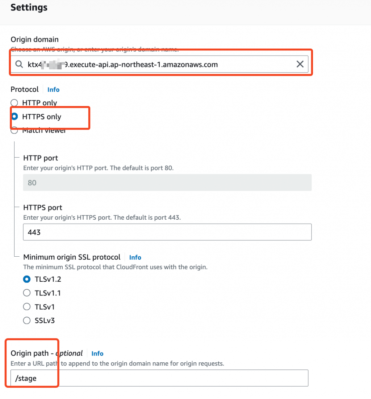The width and height of the screenshot is (371, 399).
Task: Open the Info link next to Protocol
Action: [53, 90]
